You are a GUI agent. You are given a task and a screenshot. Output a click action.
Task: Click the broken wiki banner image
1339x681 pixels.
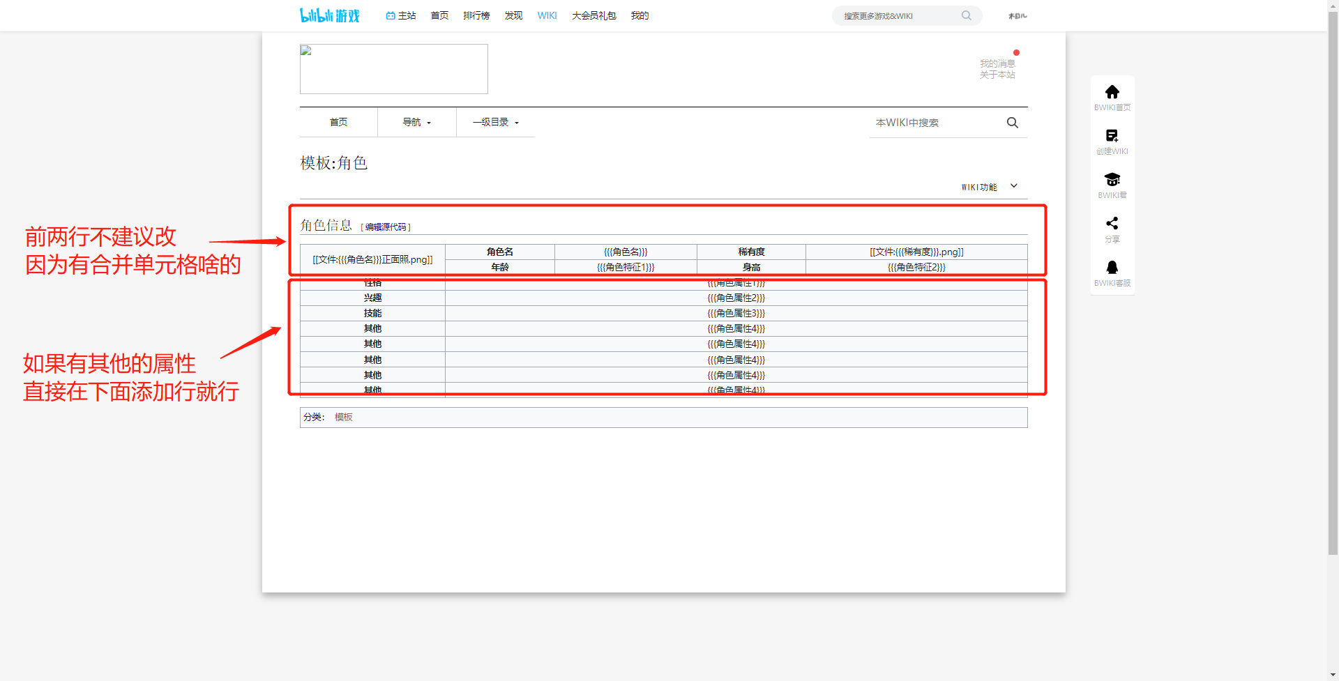click(x=394, y=69)
